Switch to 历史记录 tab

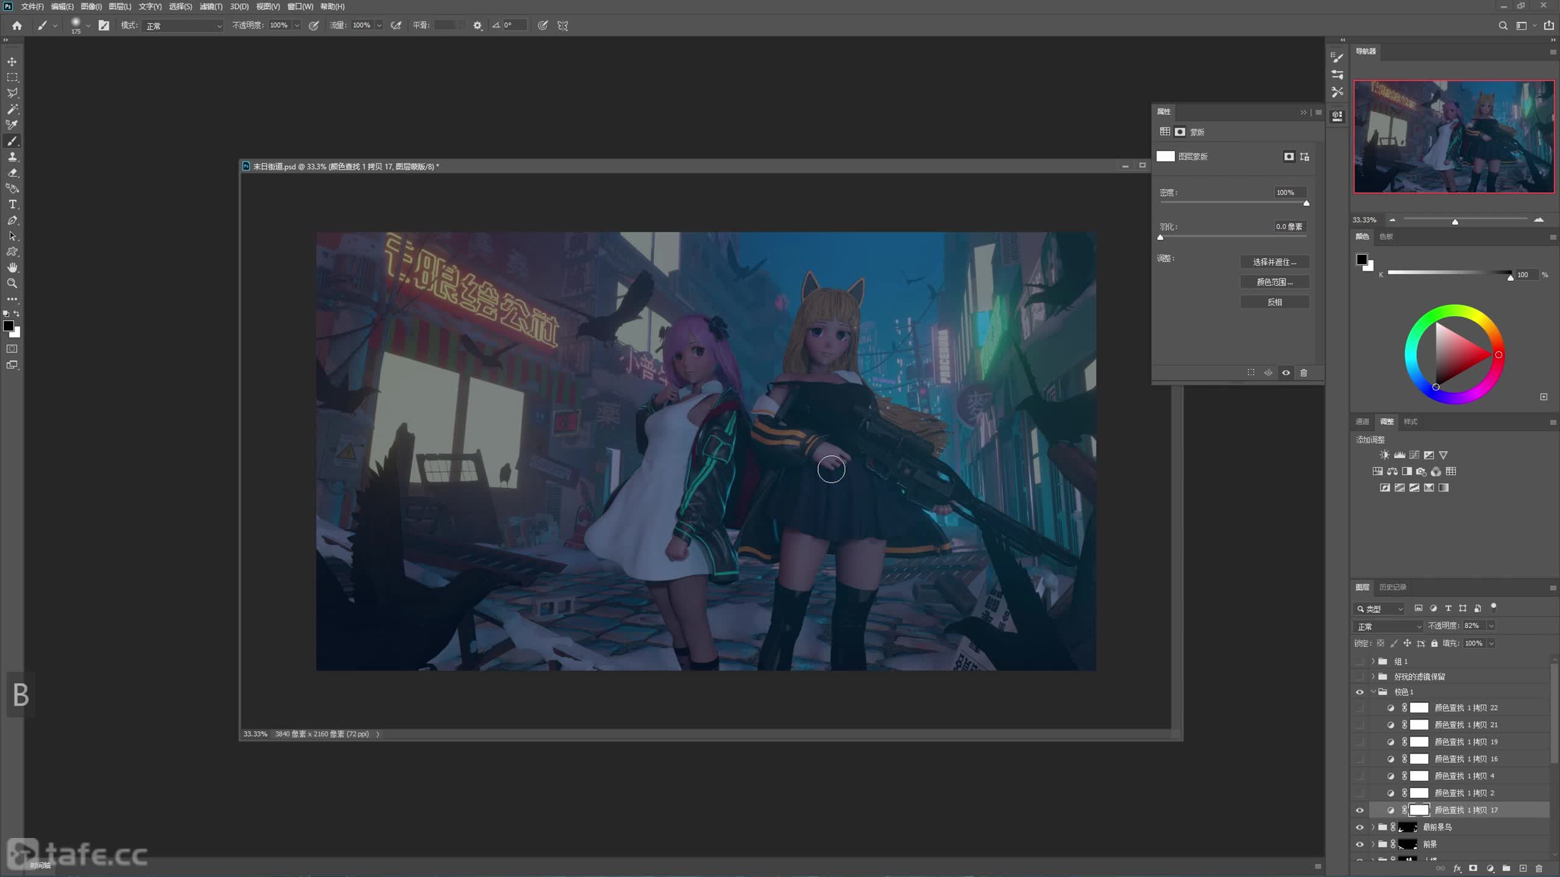tap(1393, 587)
